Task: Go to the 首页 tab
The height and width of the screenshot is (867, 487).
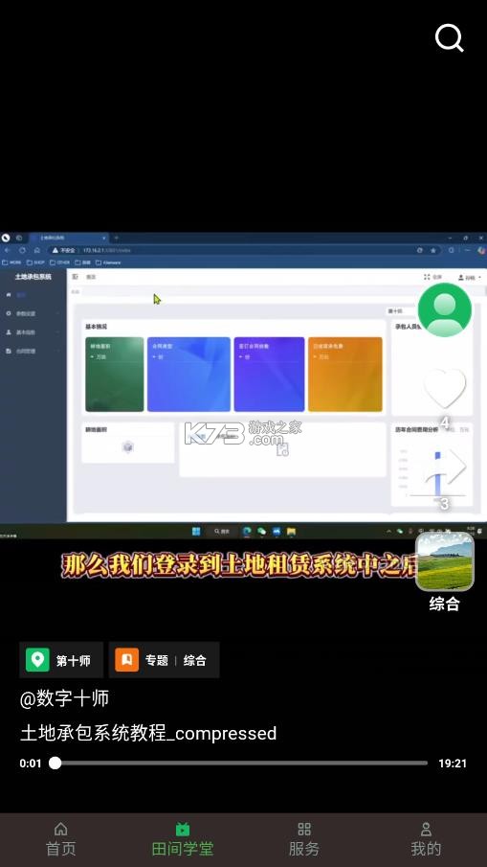Action: pos(60,839)
